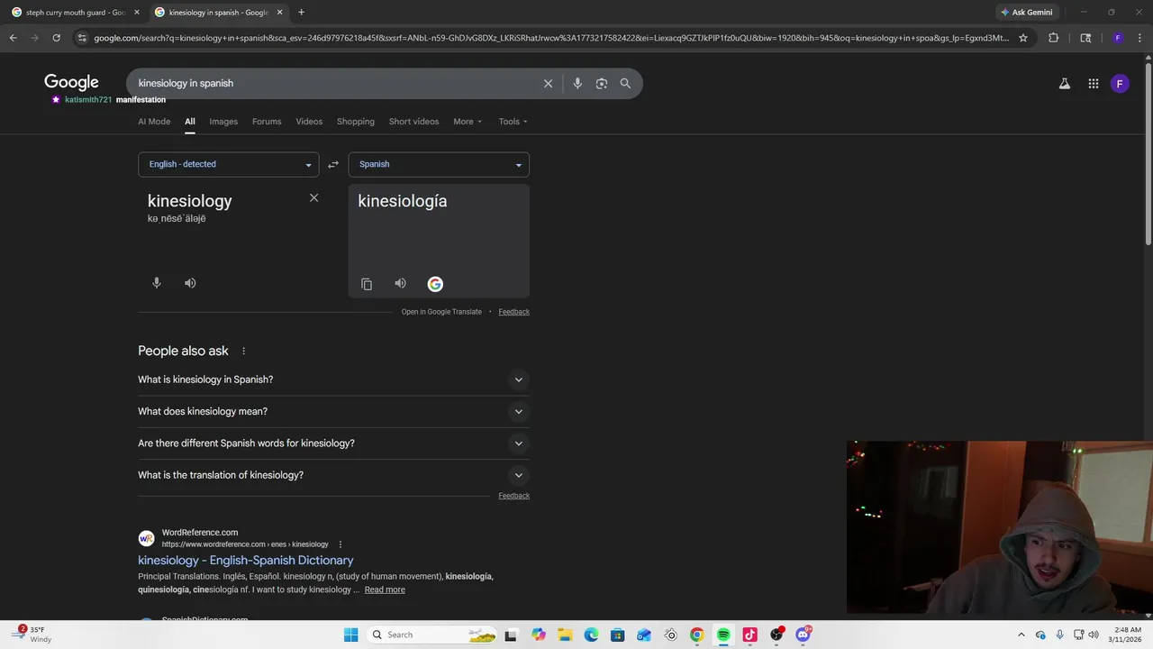Screen dimensions: 1153x649
Task: Click the Google G icon under translation
Action: [x=435, y=284]
